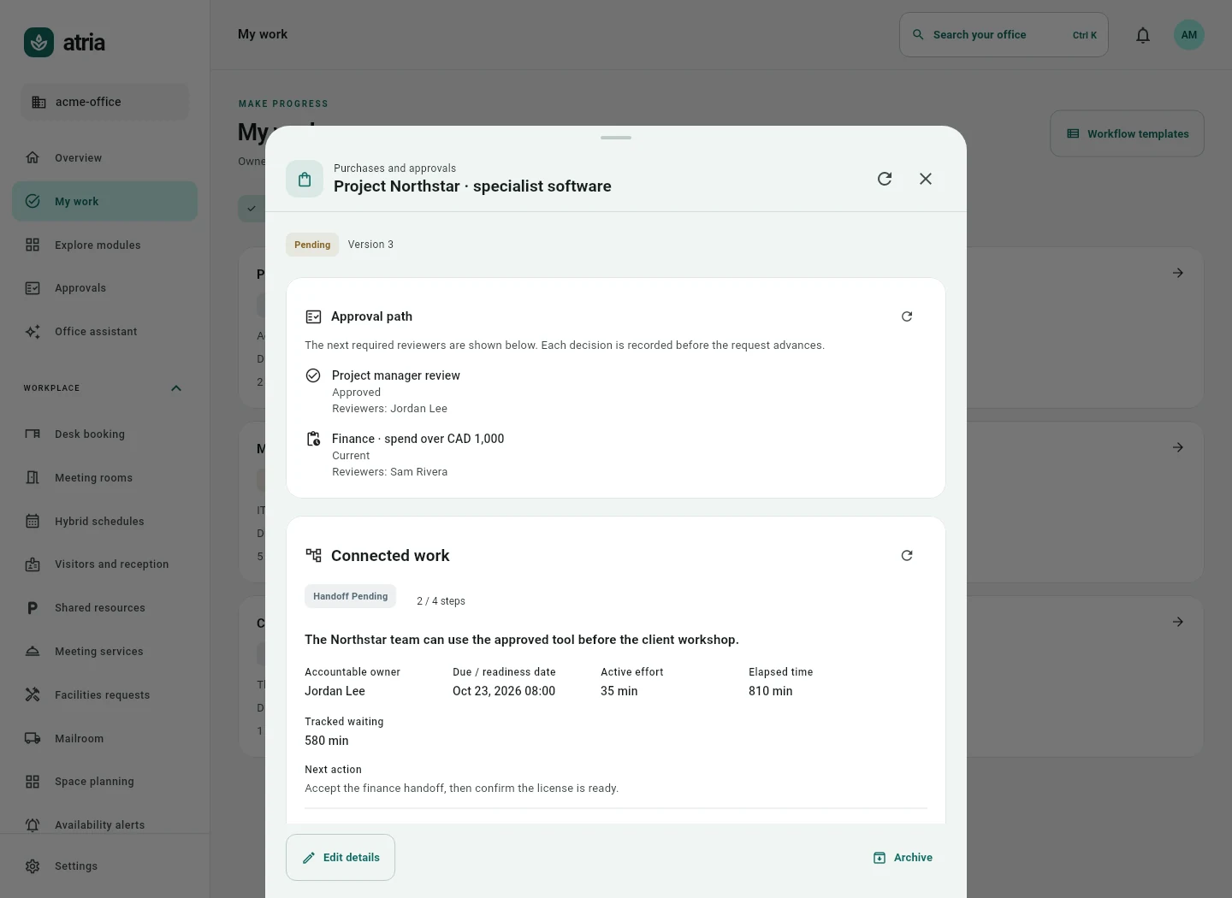Open the Approvals page
1232x898 pixels.
pos(104,288)
